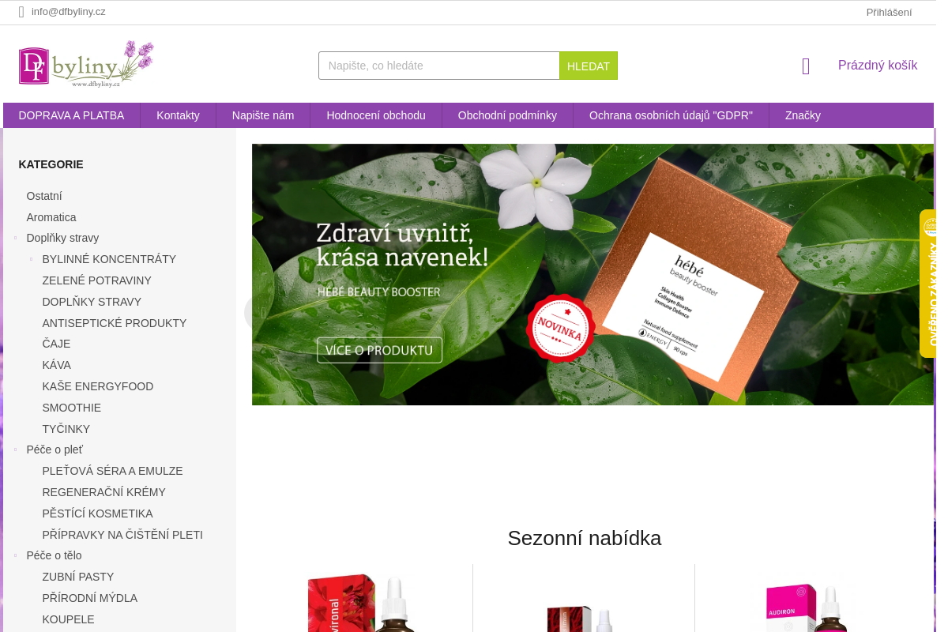Open the Doprava a platba menu item
Screen dimensions: 948x632
point(72,115)
